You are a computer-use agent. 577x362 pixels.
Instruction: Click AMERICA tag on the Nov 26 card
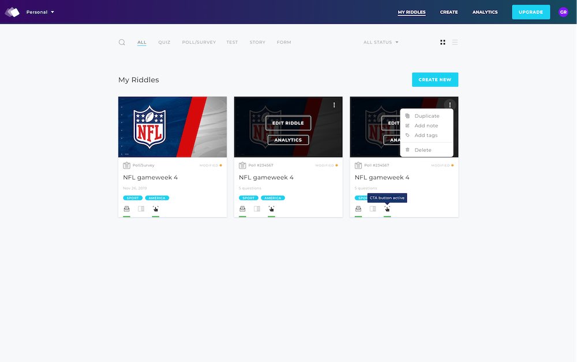(157, 198)
